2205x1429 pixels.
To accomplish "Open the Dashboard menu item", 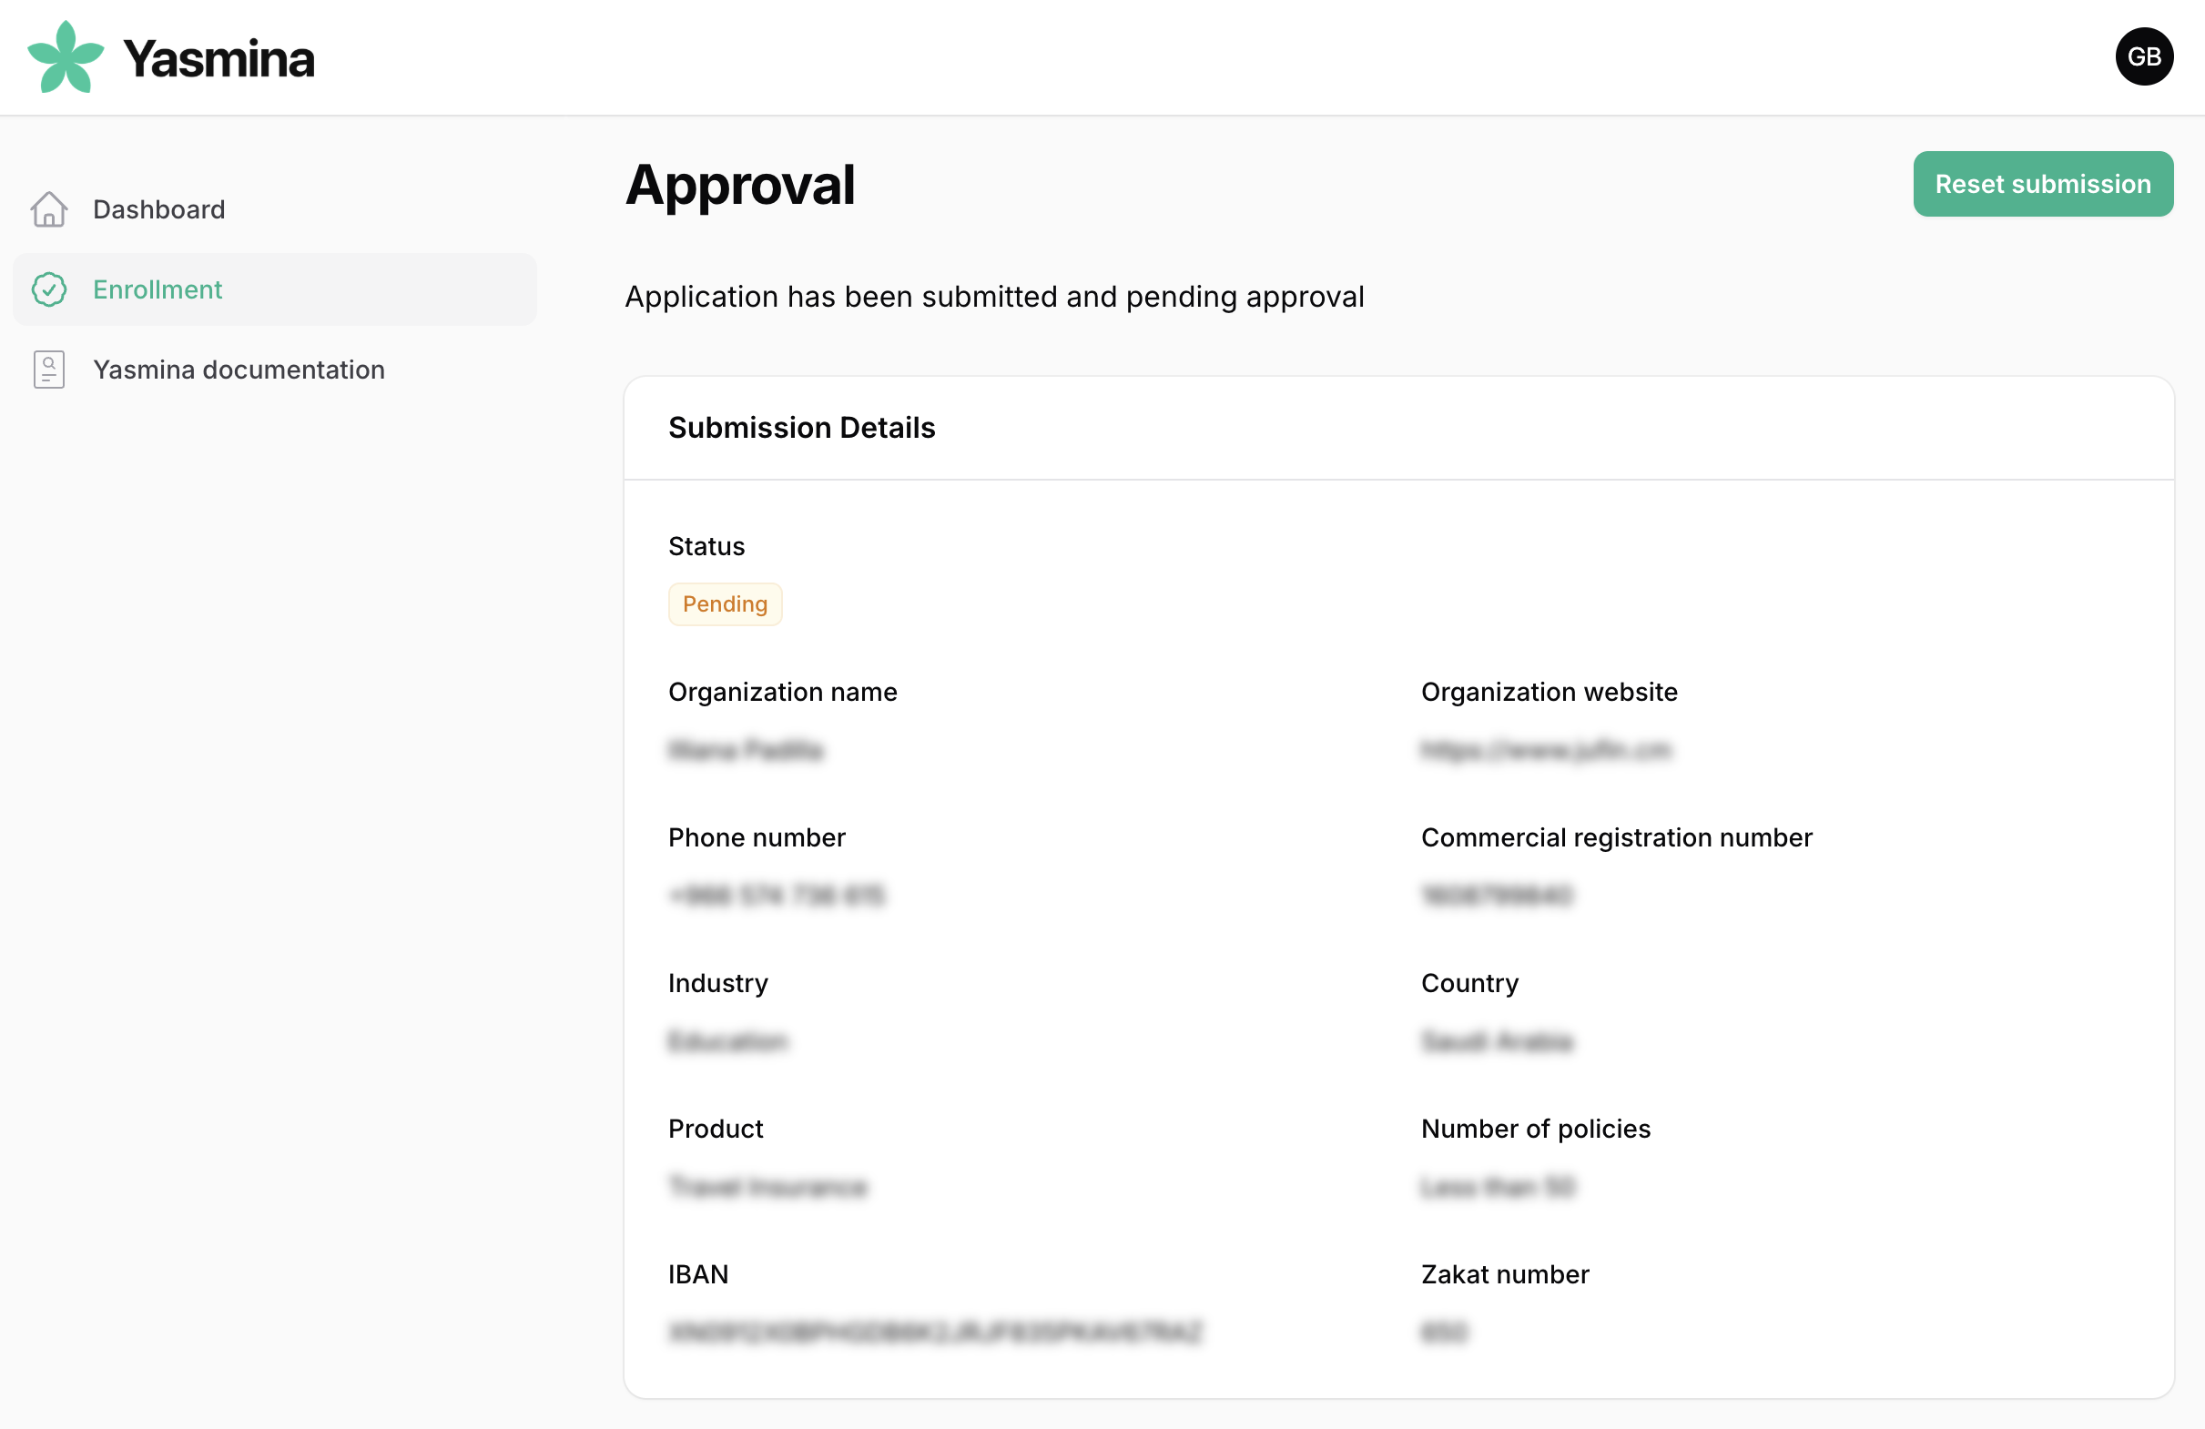I will tap(159, 209).
